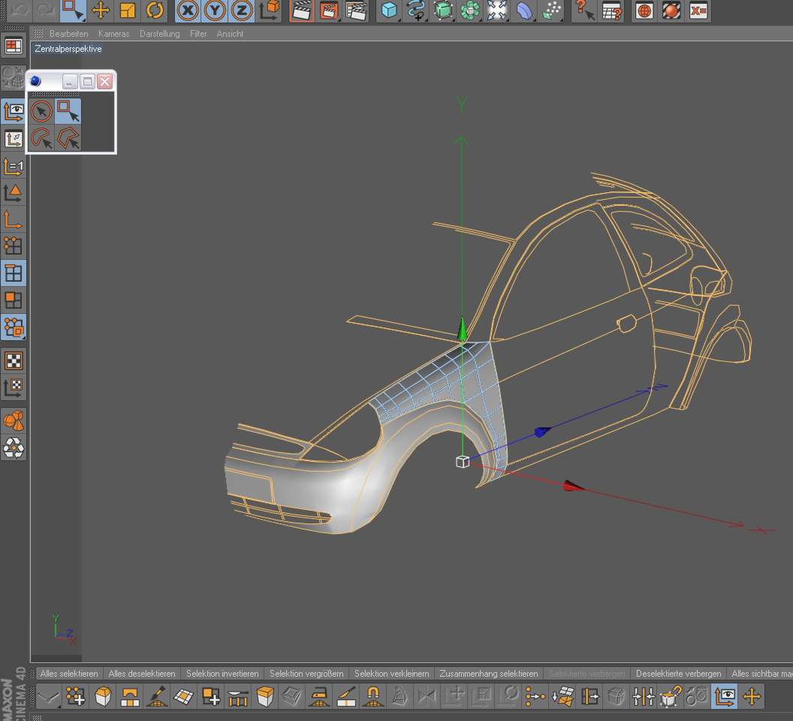Toggle the X axis lock
This screenshot has height=721, width=793.
[188, 11]
